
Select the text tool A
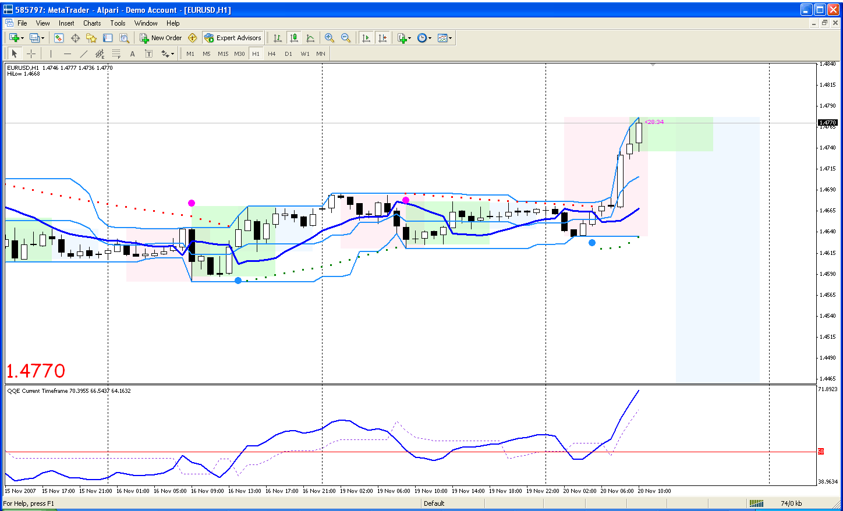(x=133, y=54)
